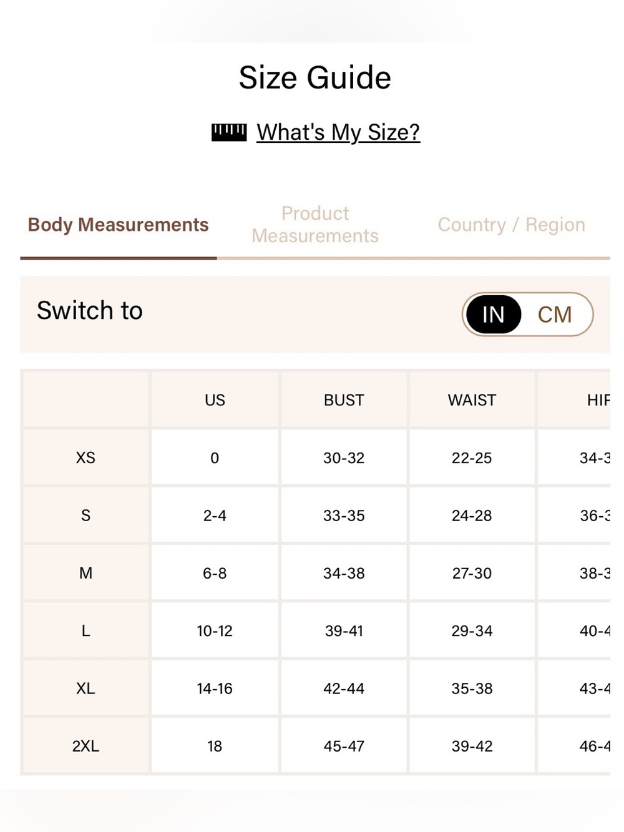The image size is (624, 832).
Task: Click the M size row label
Action: click(x=85, y=573)
